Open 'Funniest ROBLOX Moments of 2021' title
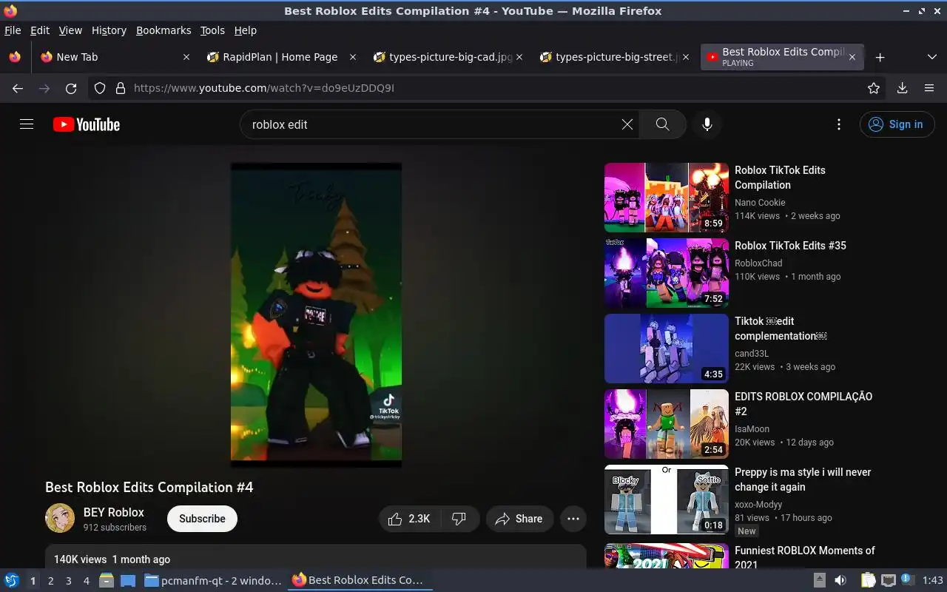This screenshot has width=947, height=592. click(x=805, y=557)
